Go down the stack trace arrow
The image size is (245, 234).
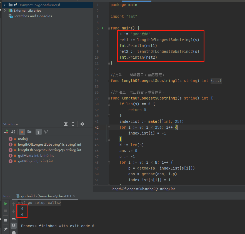14,211
